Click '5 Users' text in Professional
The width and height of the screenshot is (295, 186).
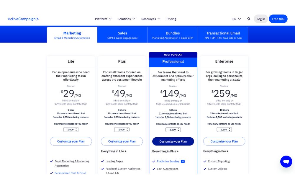coord(173,110)
